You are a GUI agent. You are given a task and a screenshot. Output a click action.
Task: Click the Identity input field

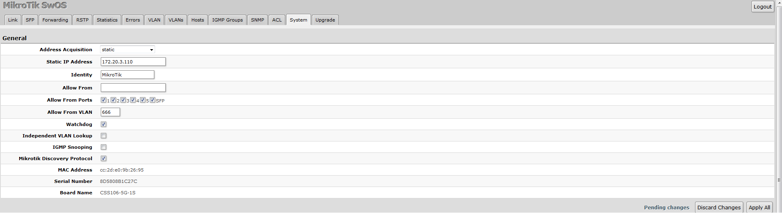(127, 75)
